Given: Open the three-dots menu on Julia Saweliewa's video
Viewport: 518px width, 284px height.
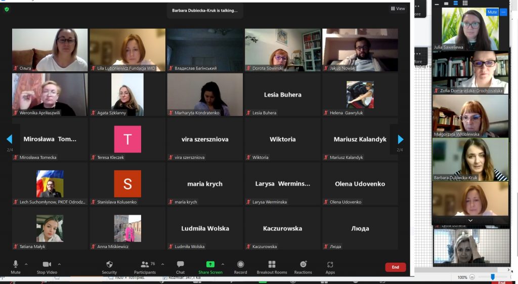Looking at the screenshot, I should pos(503,12).
